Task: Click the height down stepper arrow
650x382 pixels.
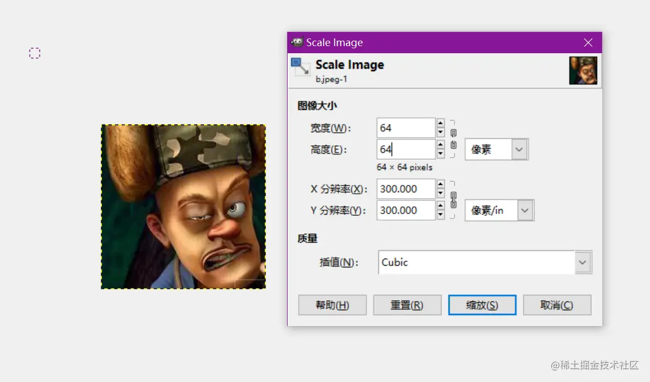Action: click(x=440, y=153)
